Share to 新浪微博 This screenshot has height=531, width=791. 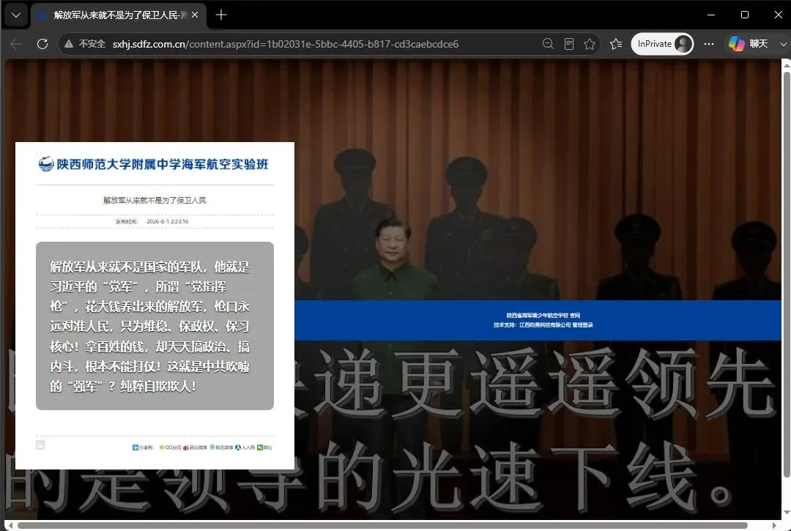click(195, 448)
